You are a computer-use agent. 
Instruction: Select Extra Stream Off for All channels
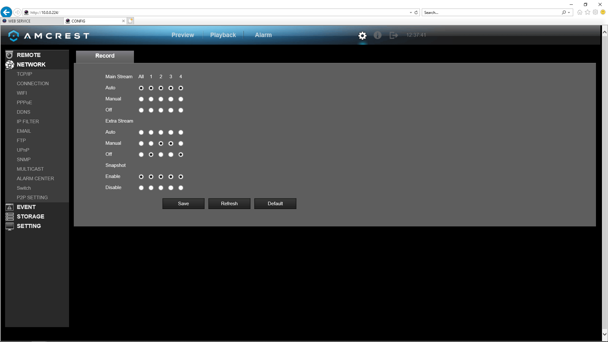(141, 155)
